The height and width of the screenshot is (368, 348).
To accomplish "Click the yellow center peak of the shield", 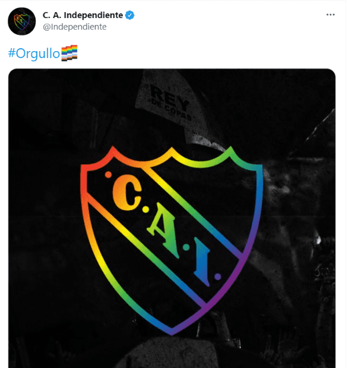I will tap(172, 151).
